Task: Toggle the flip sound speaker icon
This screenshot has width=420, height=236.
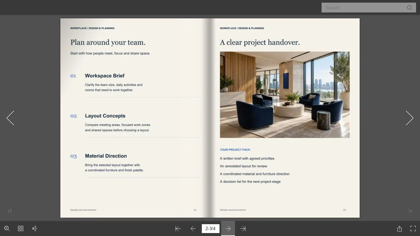Action: point(35,228)
